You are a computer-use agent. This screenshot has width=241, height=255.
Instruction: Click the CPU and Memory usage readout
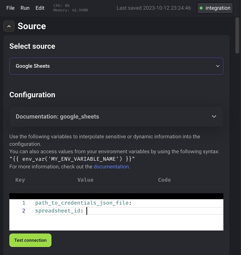click(70, 8)
